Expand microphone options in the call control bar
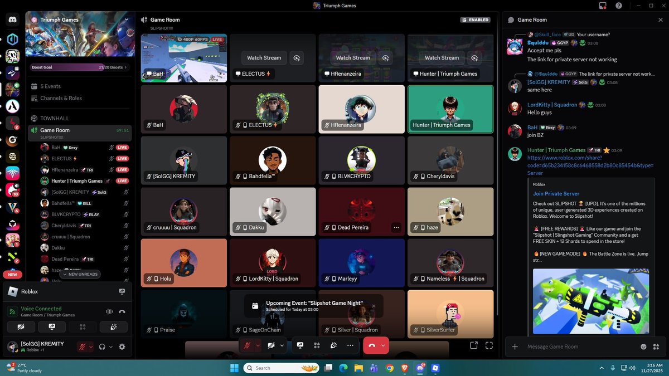The width and height of the screenshot is (669, 376). (258, 345)
